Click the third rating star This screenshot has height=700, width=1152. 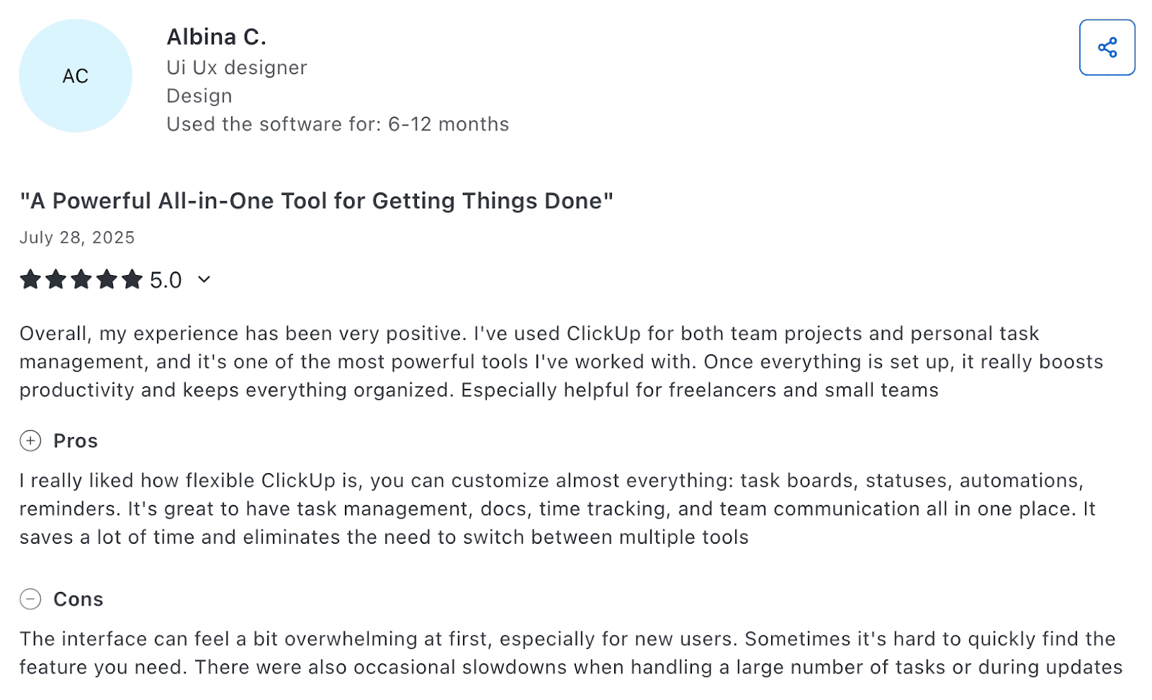81,279
